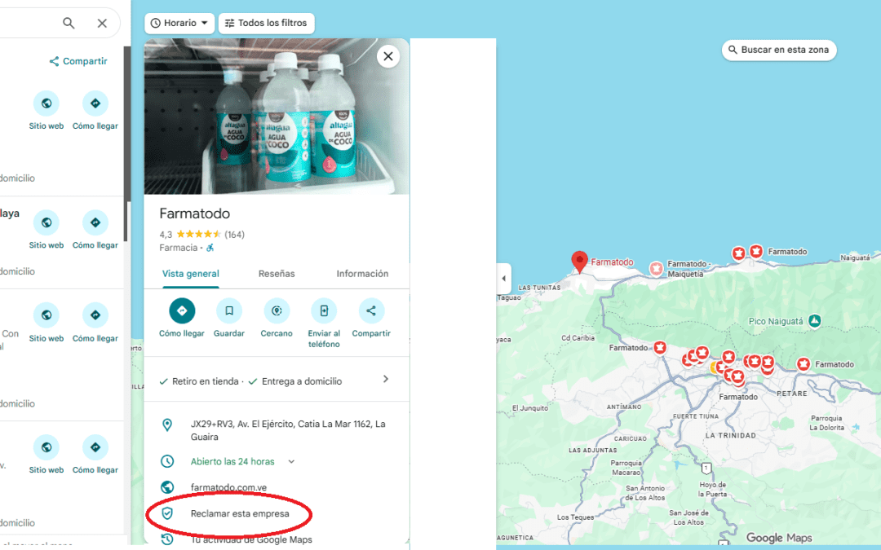The image size is (881, 550).
Task: Click the Guardar bookmark icon
Action: coord(229,310)
